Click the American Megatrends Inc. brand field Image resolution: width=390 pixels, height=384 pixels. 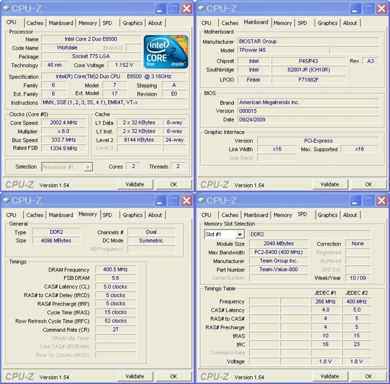click(308, 103)
